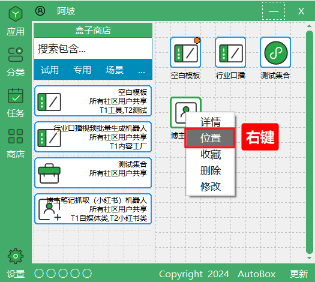Expand more filter tabs with the ... button
Image resolution: width=315 pixels, height=282 pixels.
[142, 71]
